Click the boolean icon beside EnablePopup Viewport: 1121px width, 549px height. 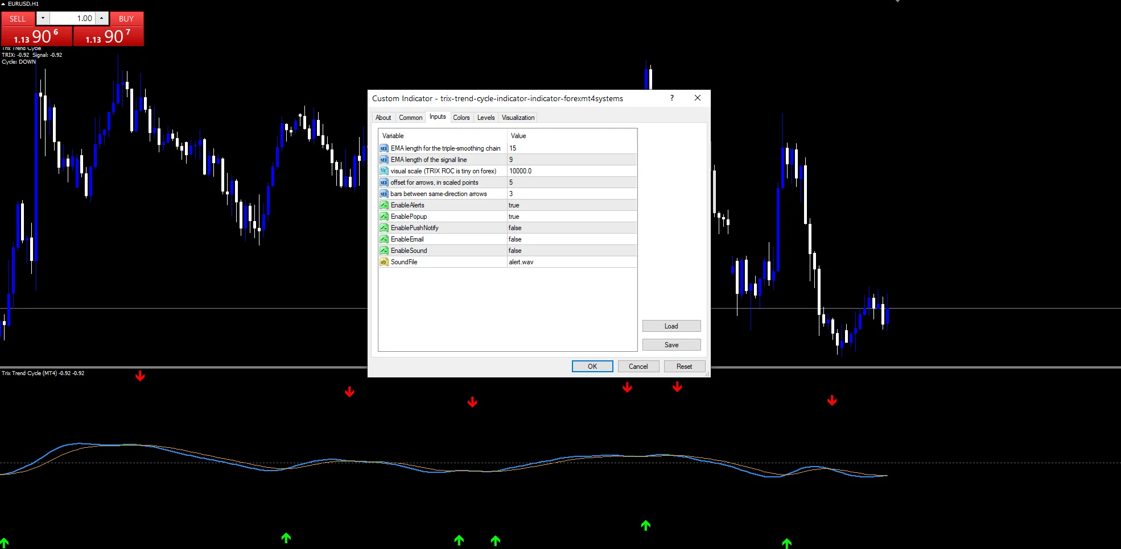[x=384, y=217]
